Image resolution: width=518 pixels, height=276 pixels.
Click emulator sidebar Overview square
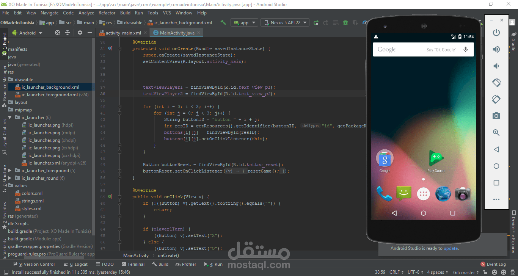click(x=496, y=183)
